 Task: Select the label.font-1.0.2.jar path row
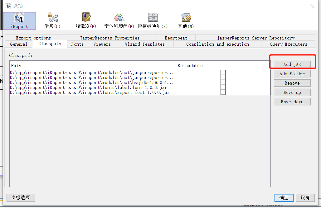tap(93, 87)
